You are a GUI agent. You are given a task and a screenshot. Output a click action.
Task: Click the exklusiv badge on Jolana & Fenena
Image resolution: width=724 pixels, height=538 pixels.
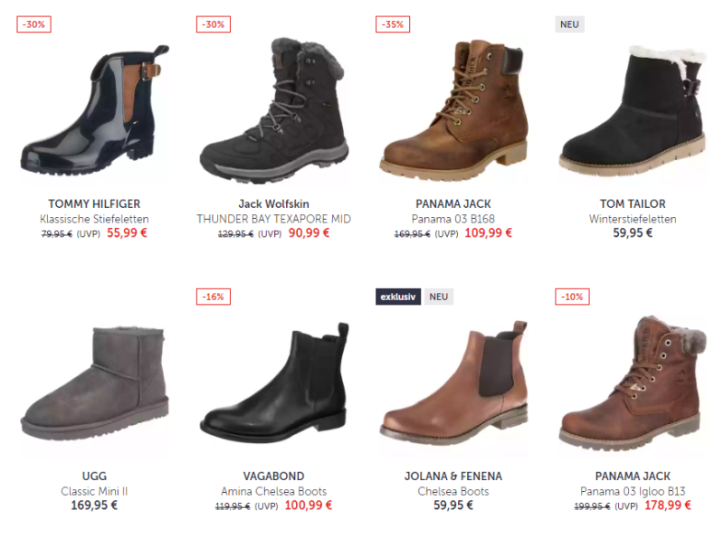pyautogui.click(x=398, y=297)
